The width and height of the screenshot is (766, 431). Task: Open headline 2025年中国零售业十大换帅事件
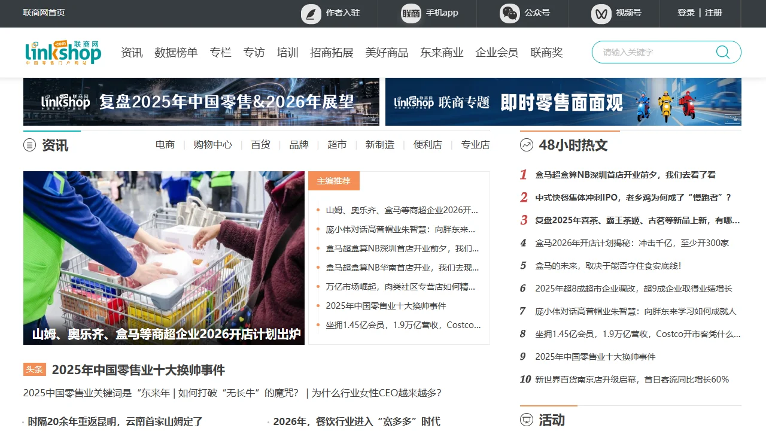click(138, 370)
